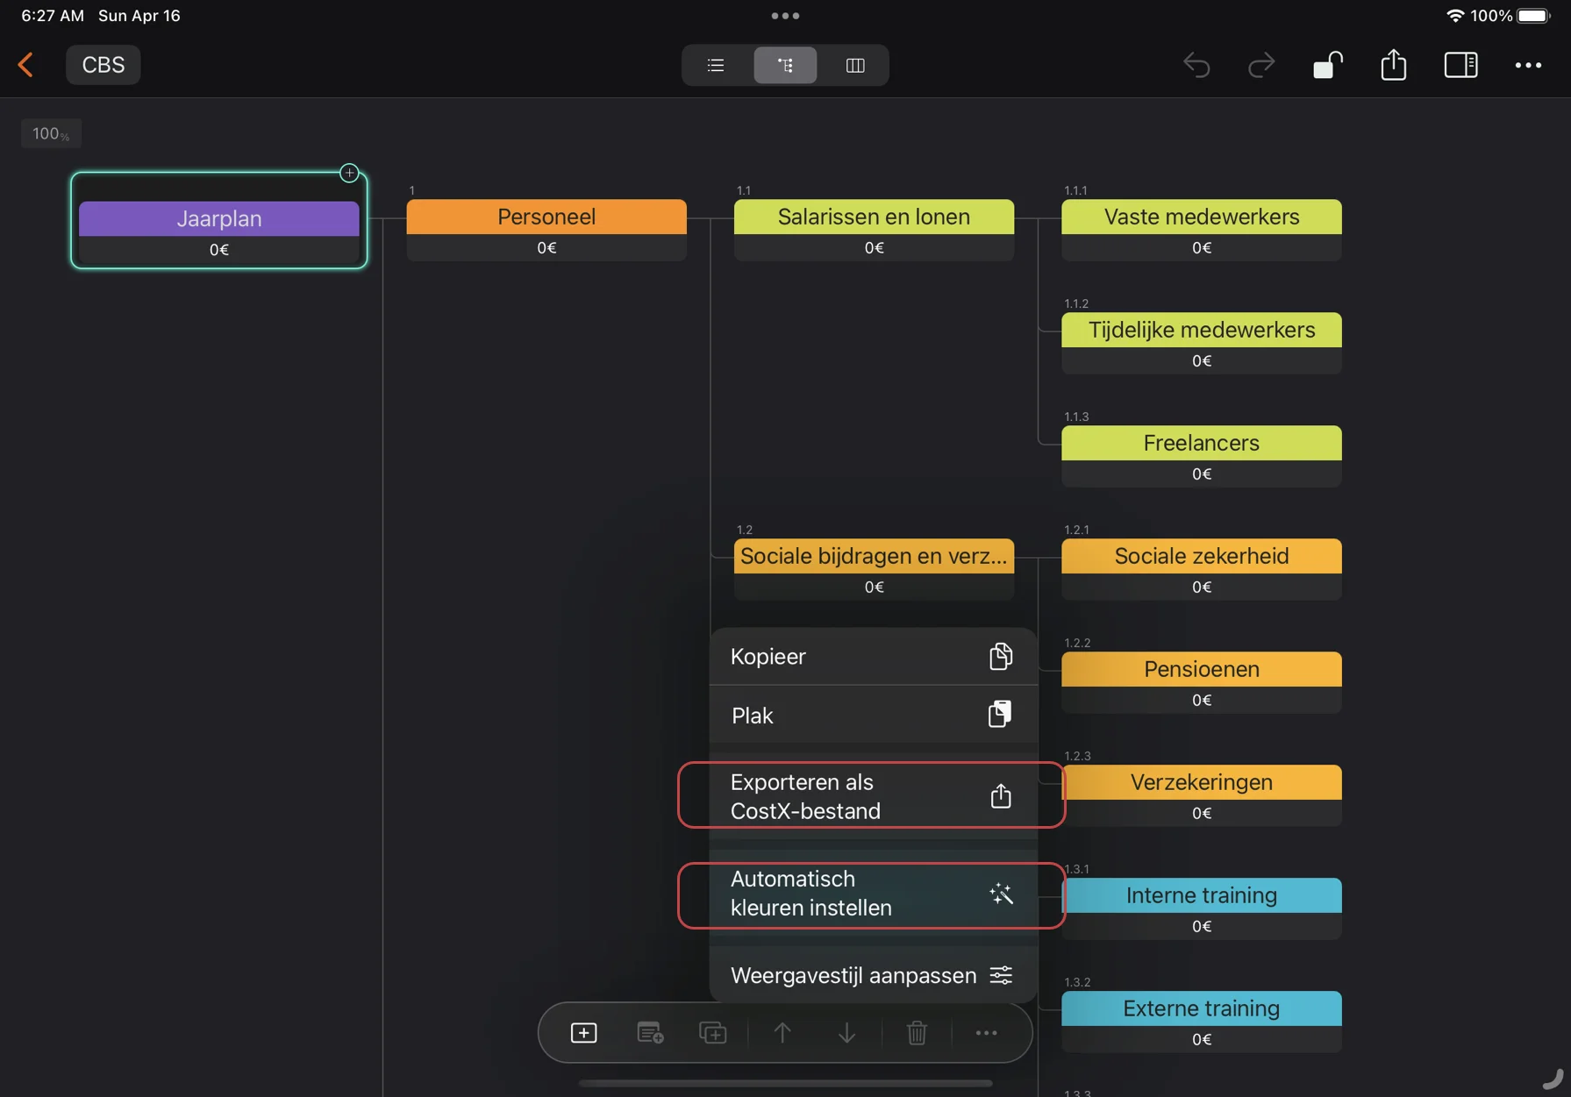Screen dimensions: 1571x1097
Task: Click the redo arrow icon
Action: (x=1260, y=65)
